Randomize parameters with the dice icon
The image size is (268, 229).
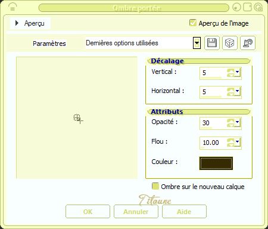[x=230, y=43]
